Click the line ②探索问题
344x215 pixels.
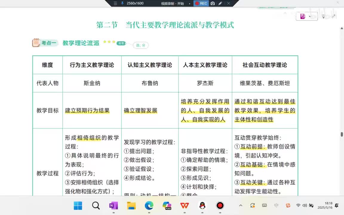click(x=196, y=169)
